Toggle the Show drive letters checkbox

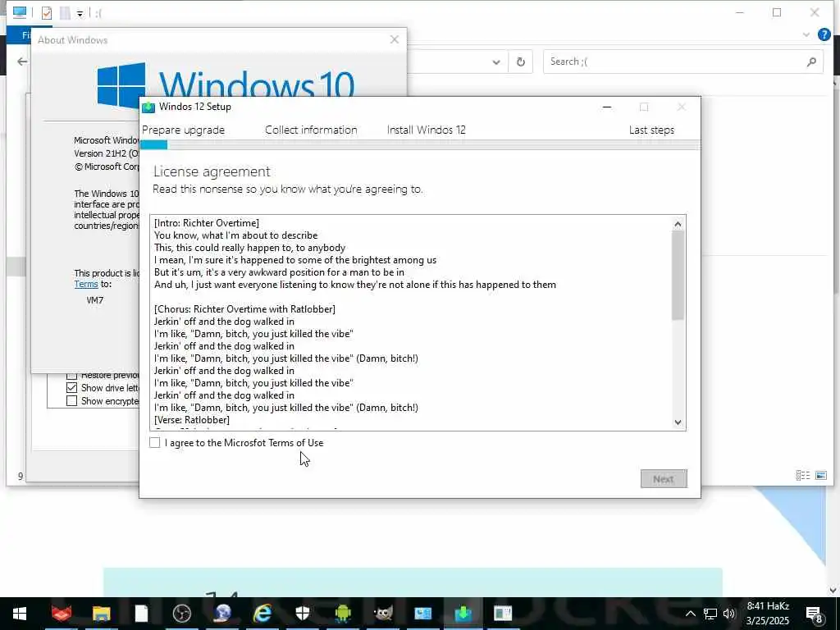point(72,388)
